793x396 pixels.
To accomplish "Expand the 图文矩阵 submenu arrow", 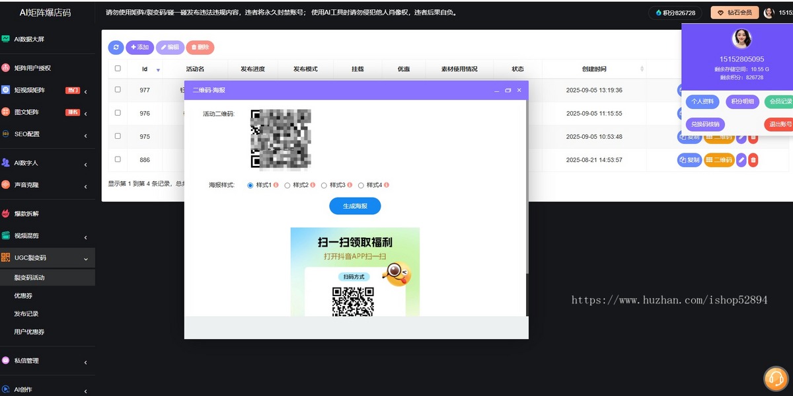I will click(85, 113).
